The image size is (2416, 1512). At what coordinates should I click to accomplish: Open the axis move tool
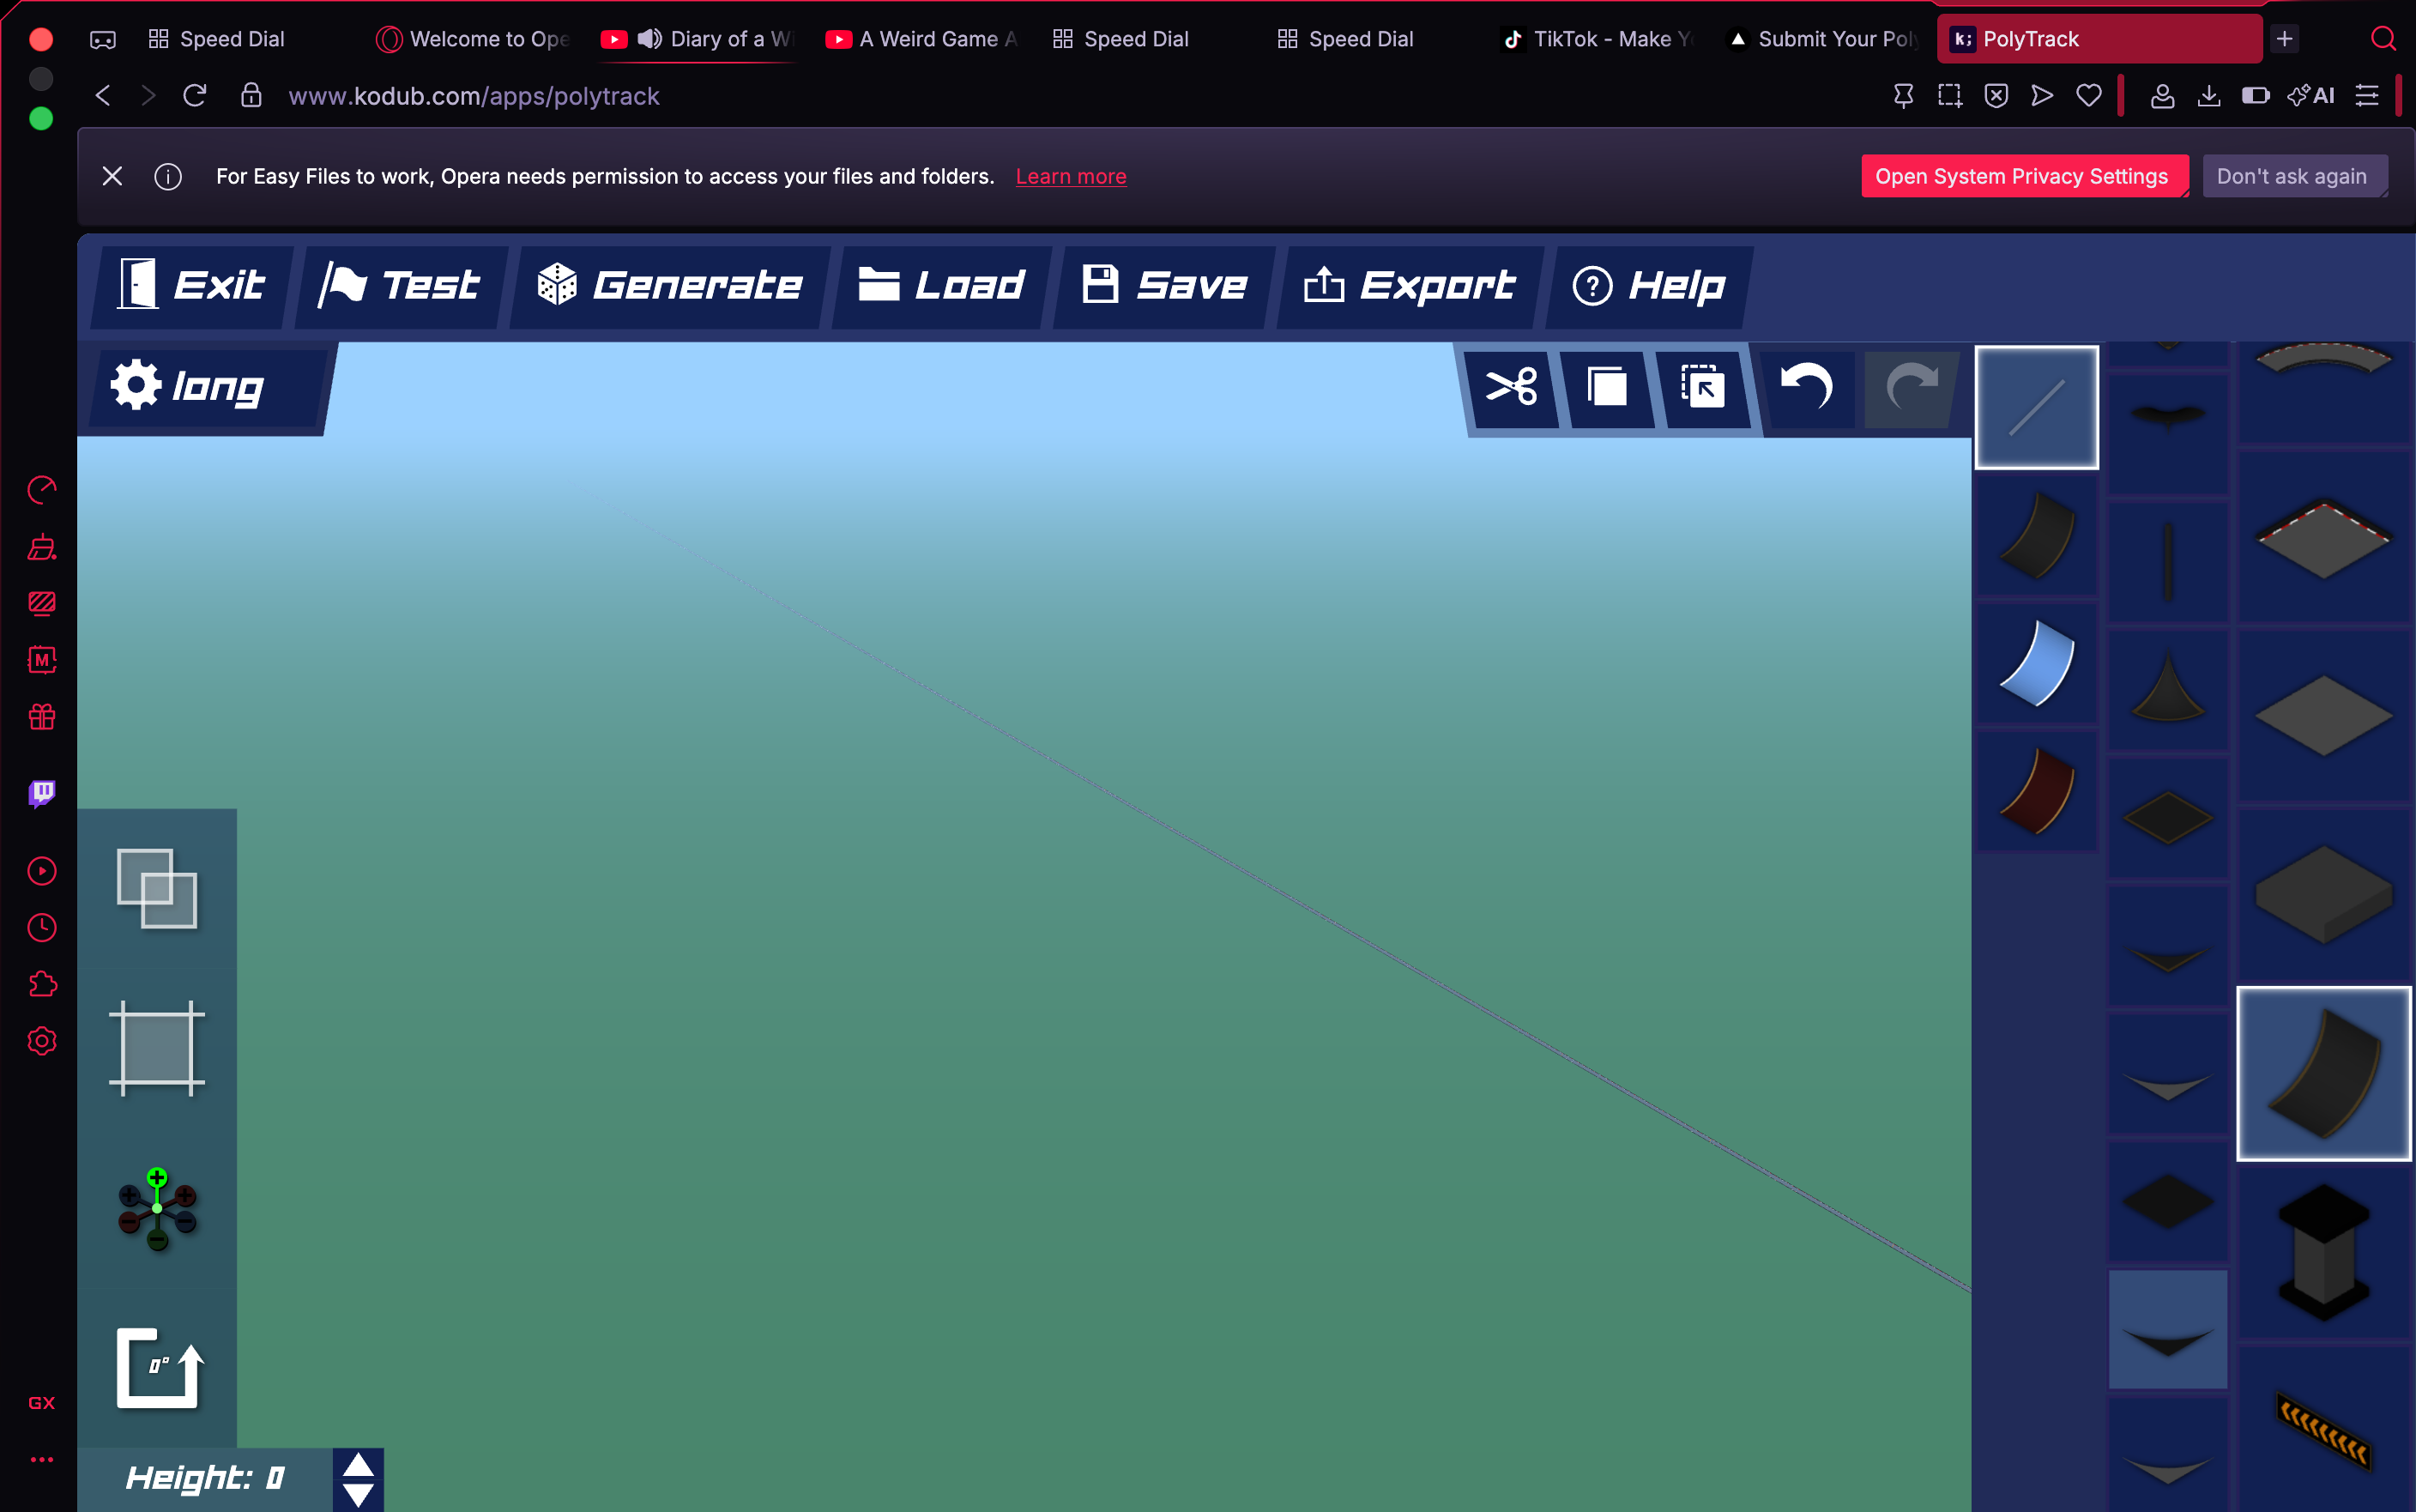pyautogui.click(x=157, y=1209)
